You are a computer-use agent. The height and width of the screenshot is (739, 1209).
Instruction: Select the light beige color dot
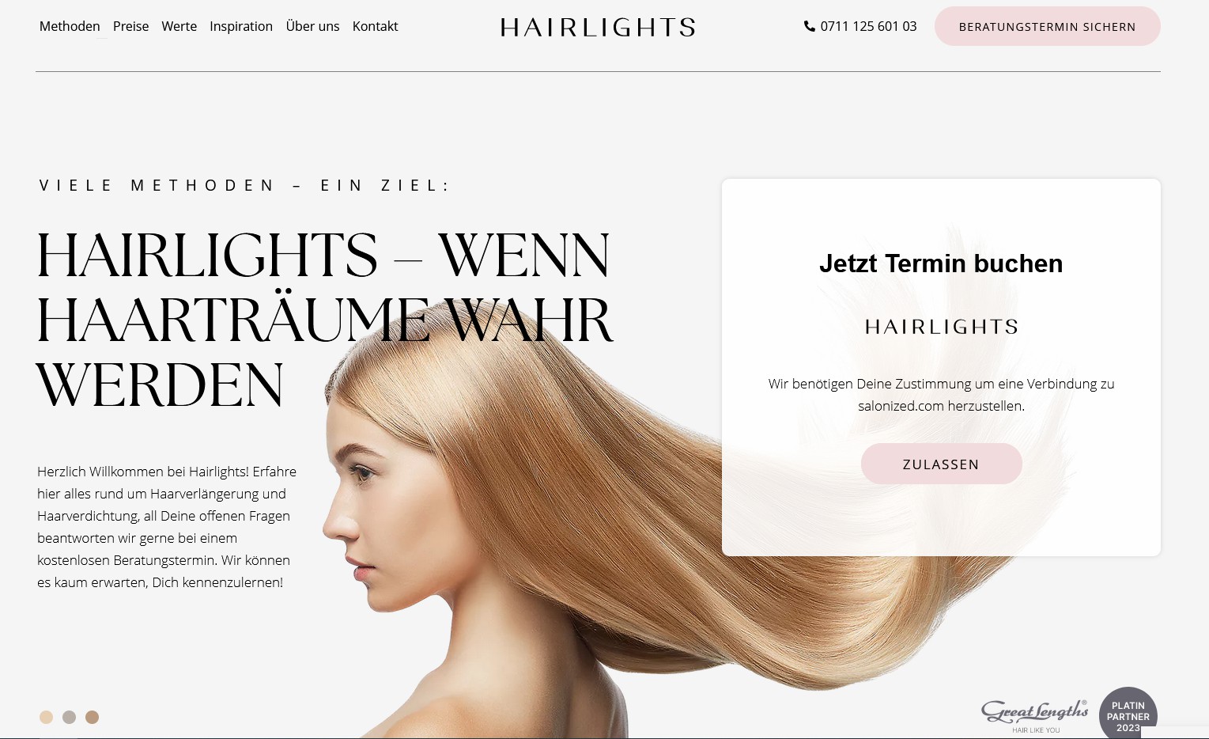(x=47, y=717)
